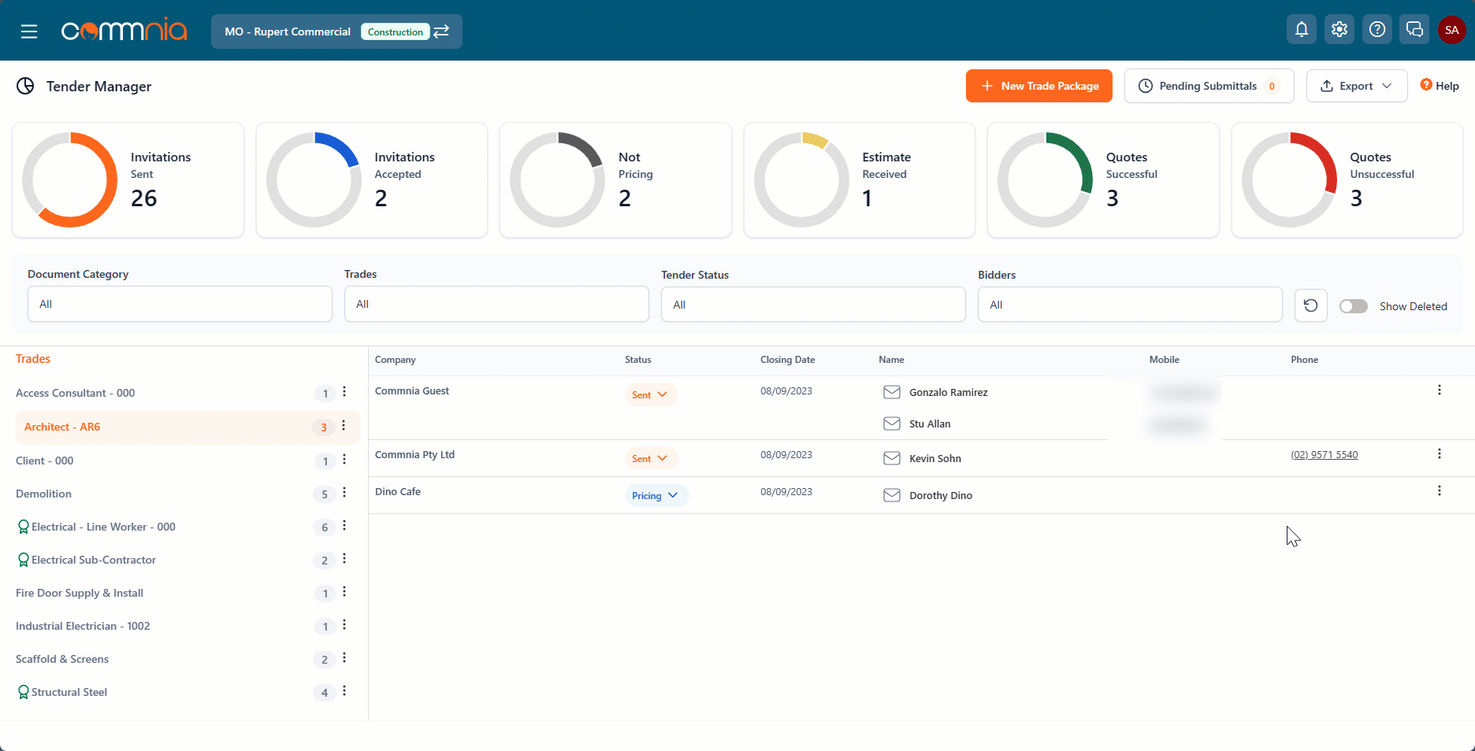
Task: Reset filters with the refresh icon
Action: [x=1311, y=305]
